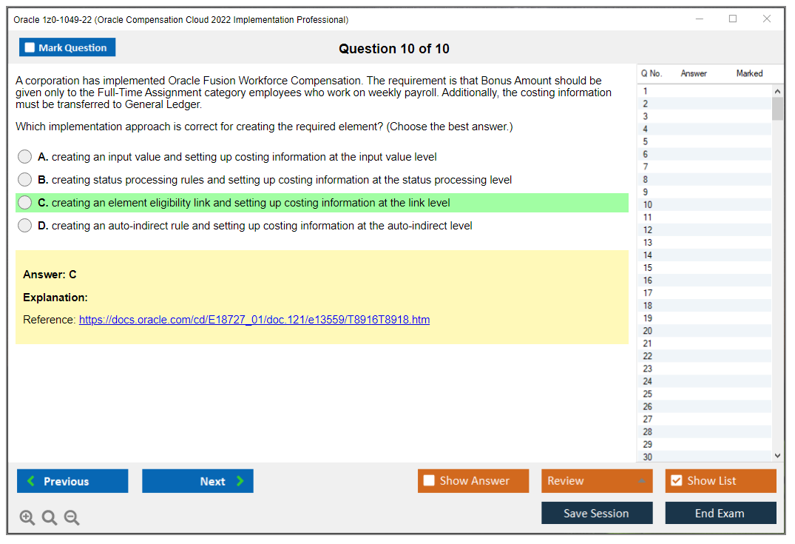This screenshot has height=544, width=795.
Task: Click the zoom in magnifier icon
Action: point(27,518)
